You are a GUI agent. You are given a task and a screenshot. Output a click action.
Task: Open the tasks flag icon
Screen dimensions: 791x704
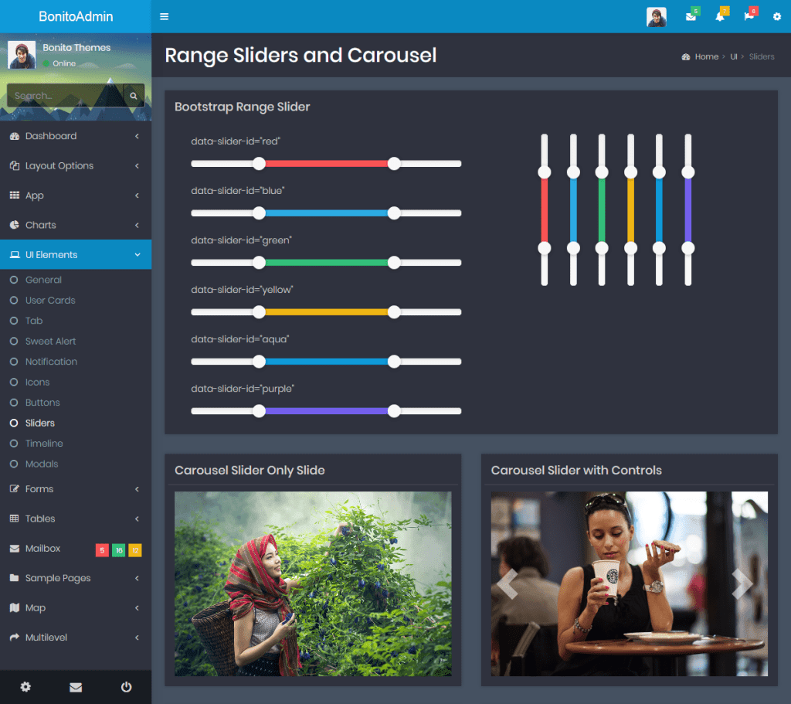(749, 17)
